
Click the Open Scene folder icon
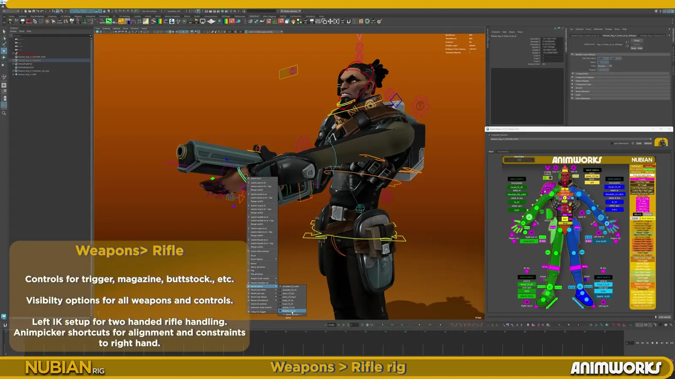coord(29,11)
